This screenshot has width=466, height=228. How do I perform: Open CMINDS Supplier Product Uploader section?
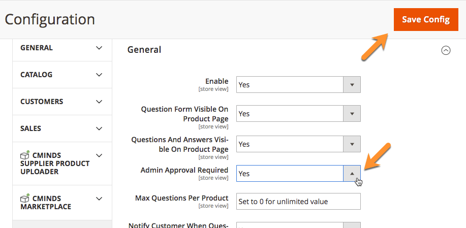coord(55,164)
